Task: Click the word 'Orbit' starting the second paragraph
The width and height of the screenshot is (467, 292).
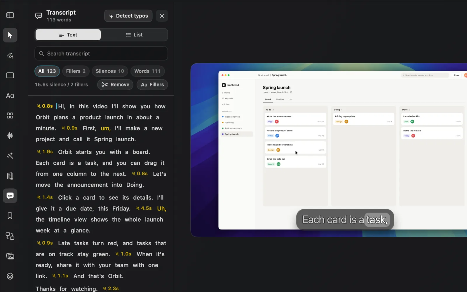Action: [x=65, y=152]
